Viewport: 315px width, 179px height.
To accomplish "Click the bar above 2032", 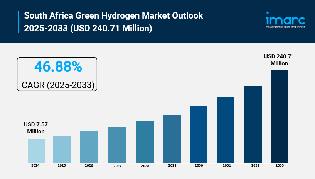I will coord(253,124).
